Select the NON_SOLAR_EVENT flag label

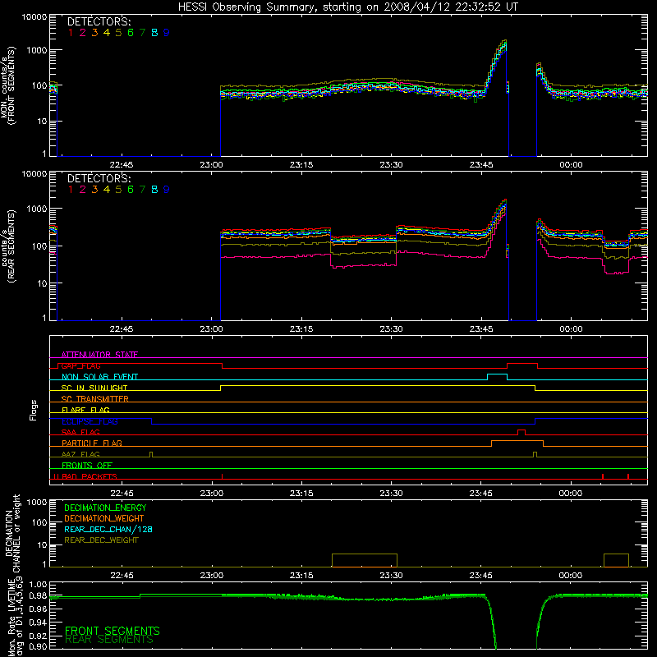tap(99, 377)
